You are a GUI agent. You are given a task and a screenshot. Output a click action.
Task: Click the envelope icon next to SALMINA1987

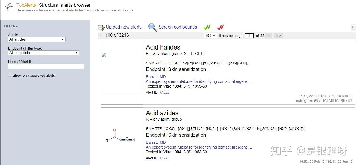pyautogui.click(x=350, y=101)
